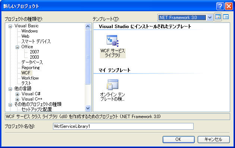The image size is (235, 148).
Task: Select セットアップと配置 project type
Action: (37, 110)
